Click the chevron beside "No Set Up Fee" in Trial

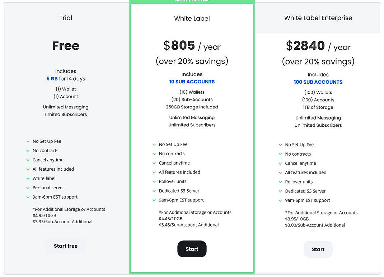(28, 141)
